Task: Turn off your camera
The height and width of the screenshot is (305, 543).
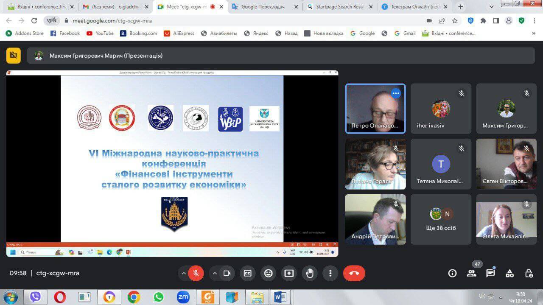Action: click(227, 273)
